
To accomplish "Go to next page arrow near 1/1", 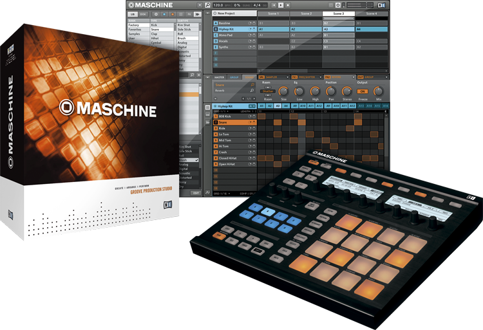I will 254,98.
